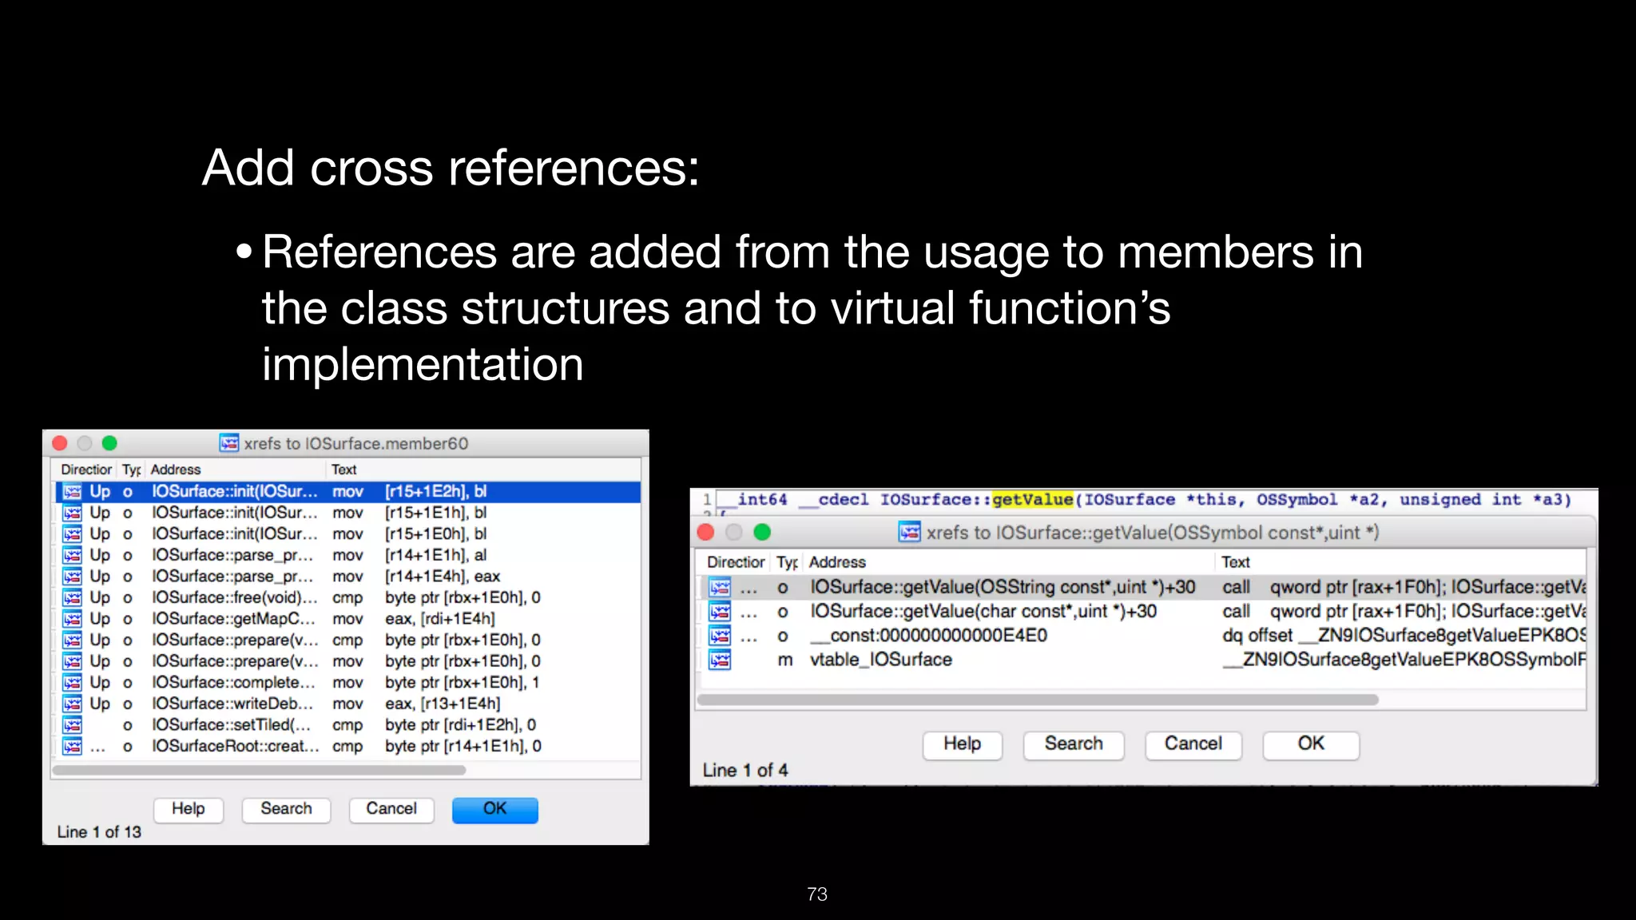
Task: Sort by Address column in getValue window
Action: [1008, 562]
